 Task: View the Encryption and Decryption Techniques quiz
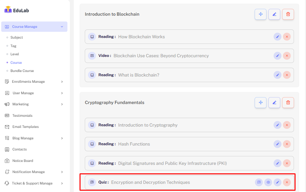[x=268, y=183]
